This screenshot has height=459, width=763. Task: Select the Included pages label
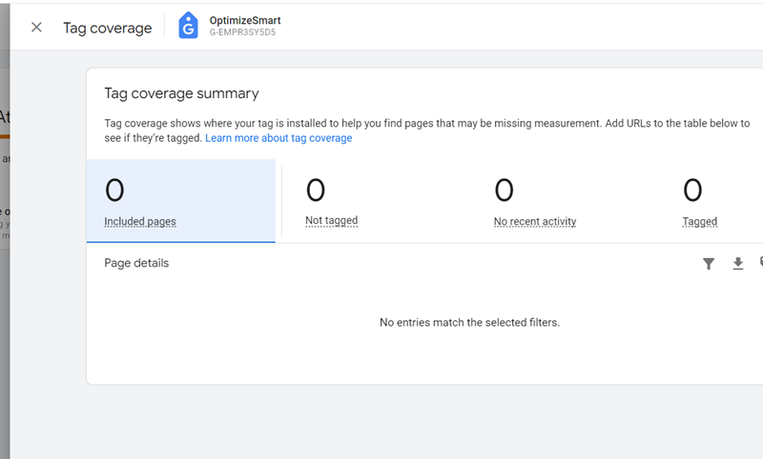pyautogui.click(x=140, y=222)
